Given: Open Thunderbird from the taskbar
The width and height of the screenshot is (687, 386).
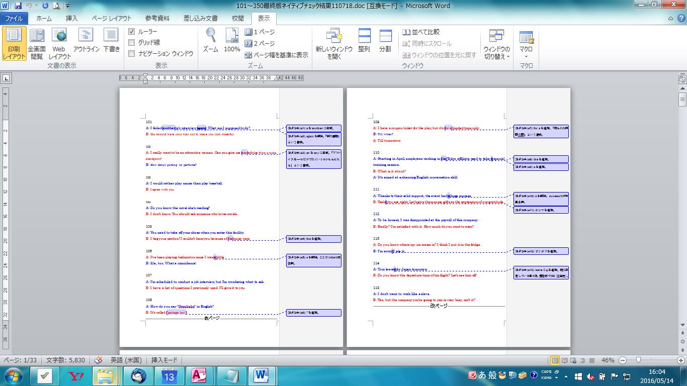Looking at the screenshot, I should 138,376.
